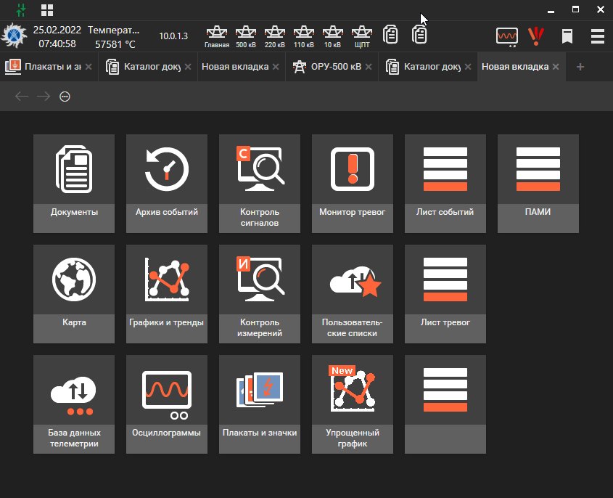Go to 500 кВ substation scheme
The width and height of the screenshot is (613, 498).
click(246, 36)
